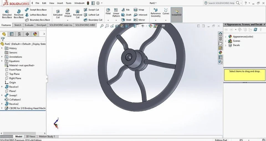Open the Design Library task pane tab

click(x=220, y=39)
